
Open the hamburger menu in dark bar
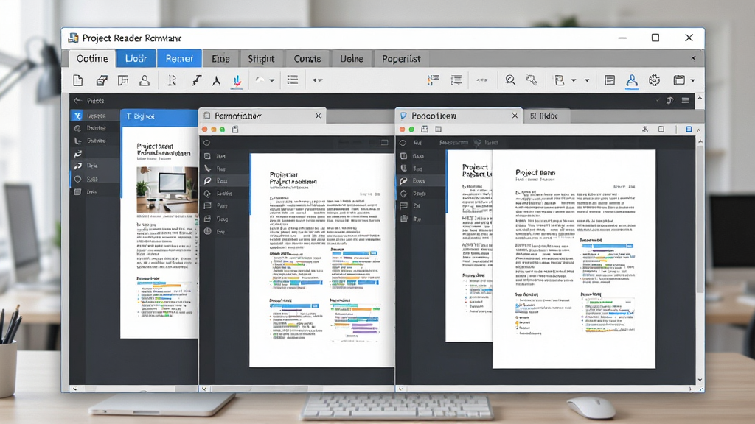click(685, 100)
